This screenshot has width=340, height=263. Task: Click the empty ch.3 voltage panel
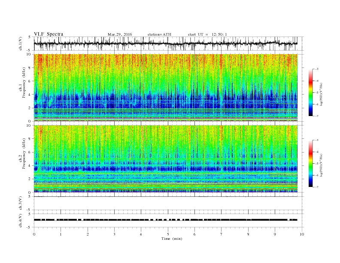[168, 203]
